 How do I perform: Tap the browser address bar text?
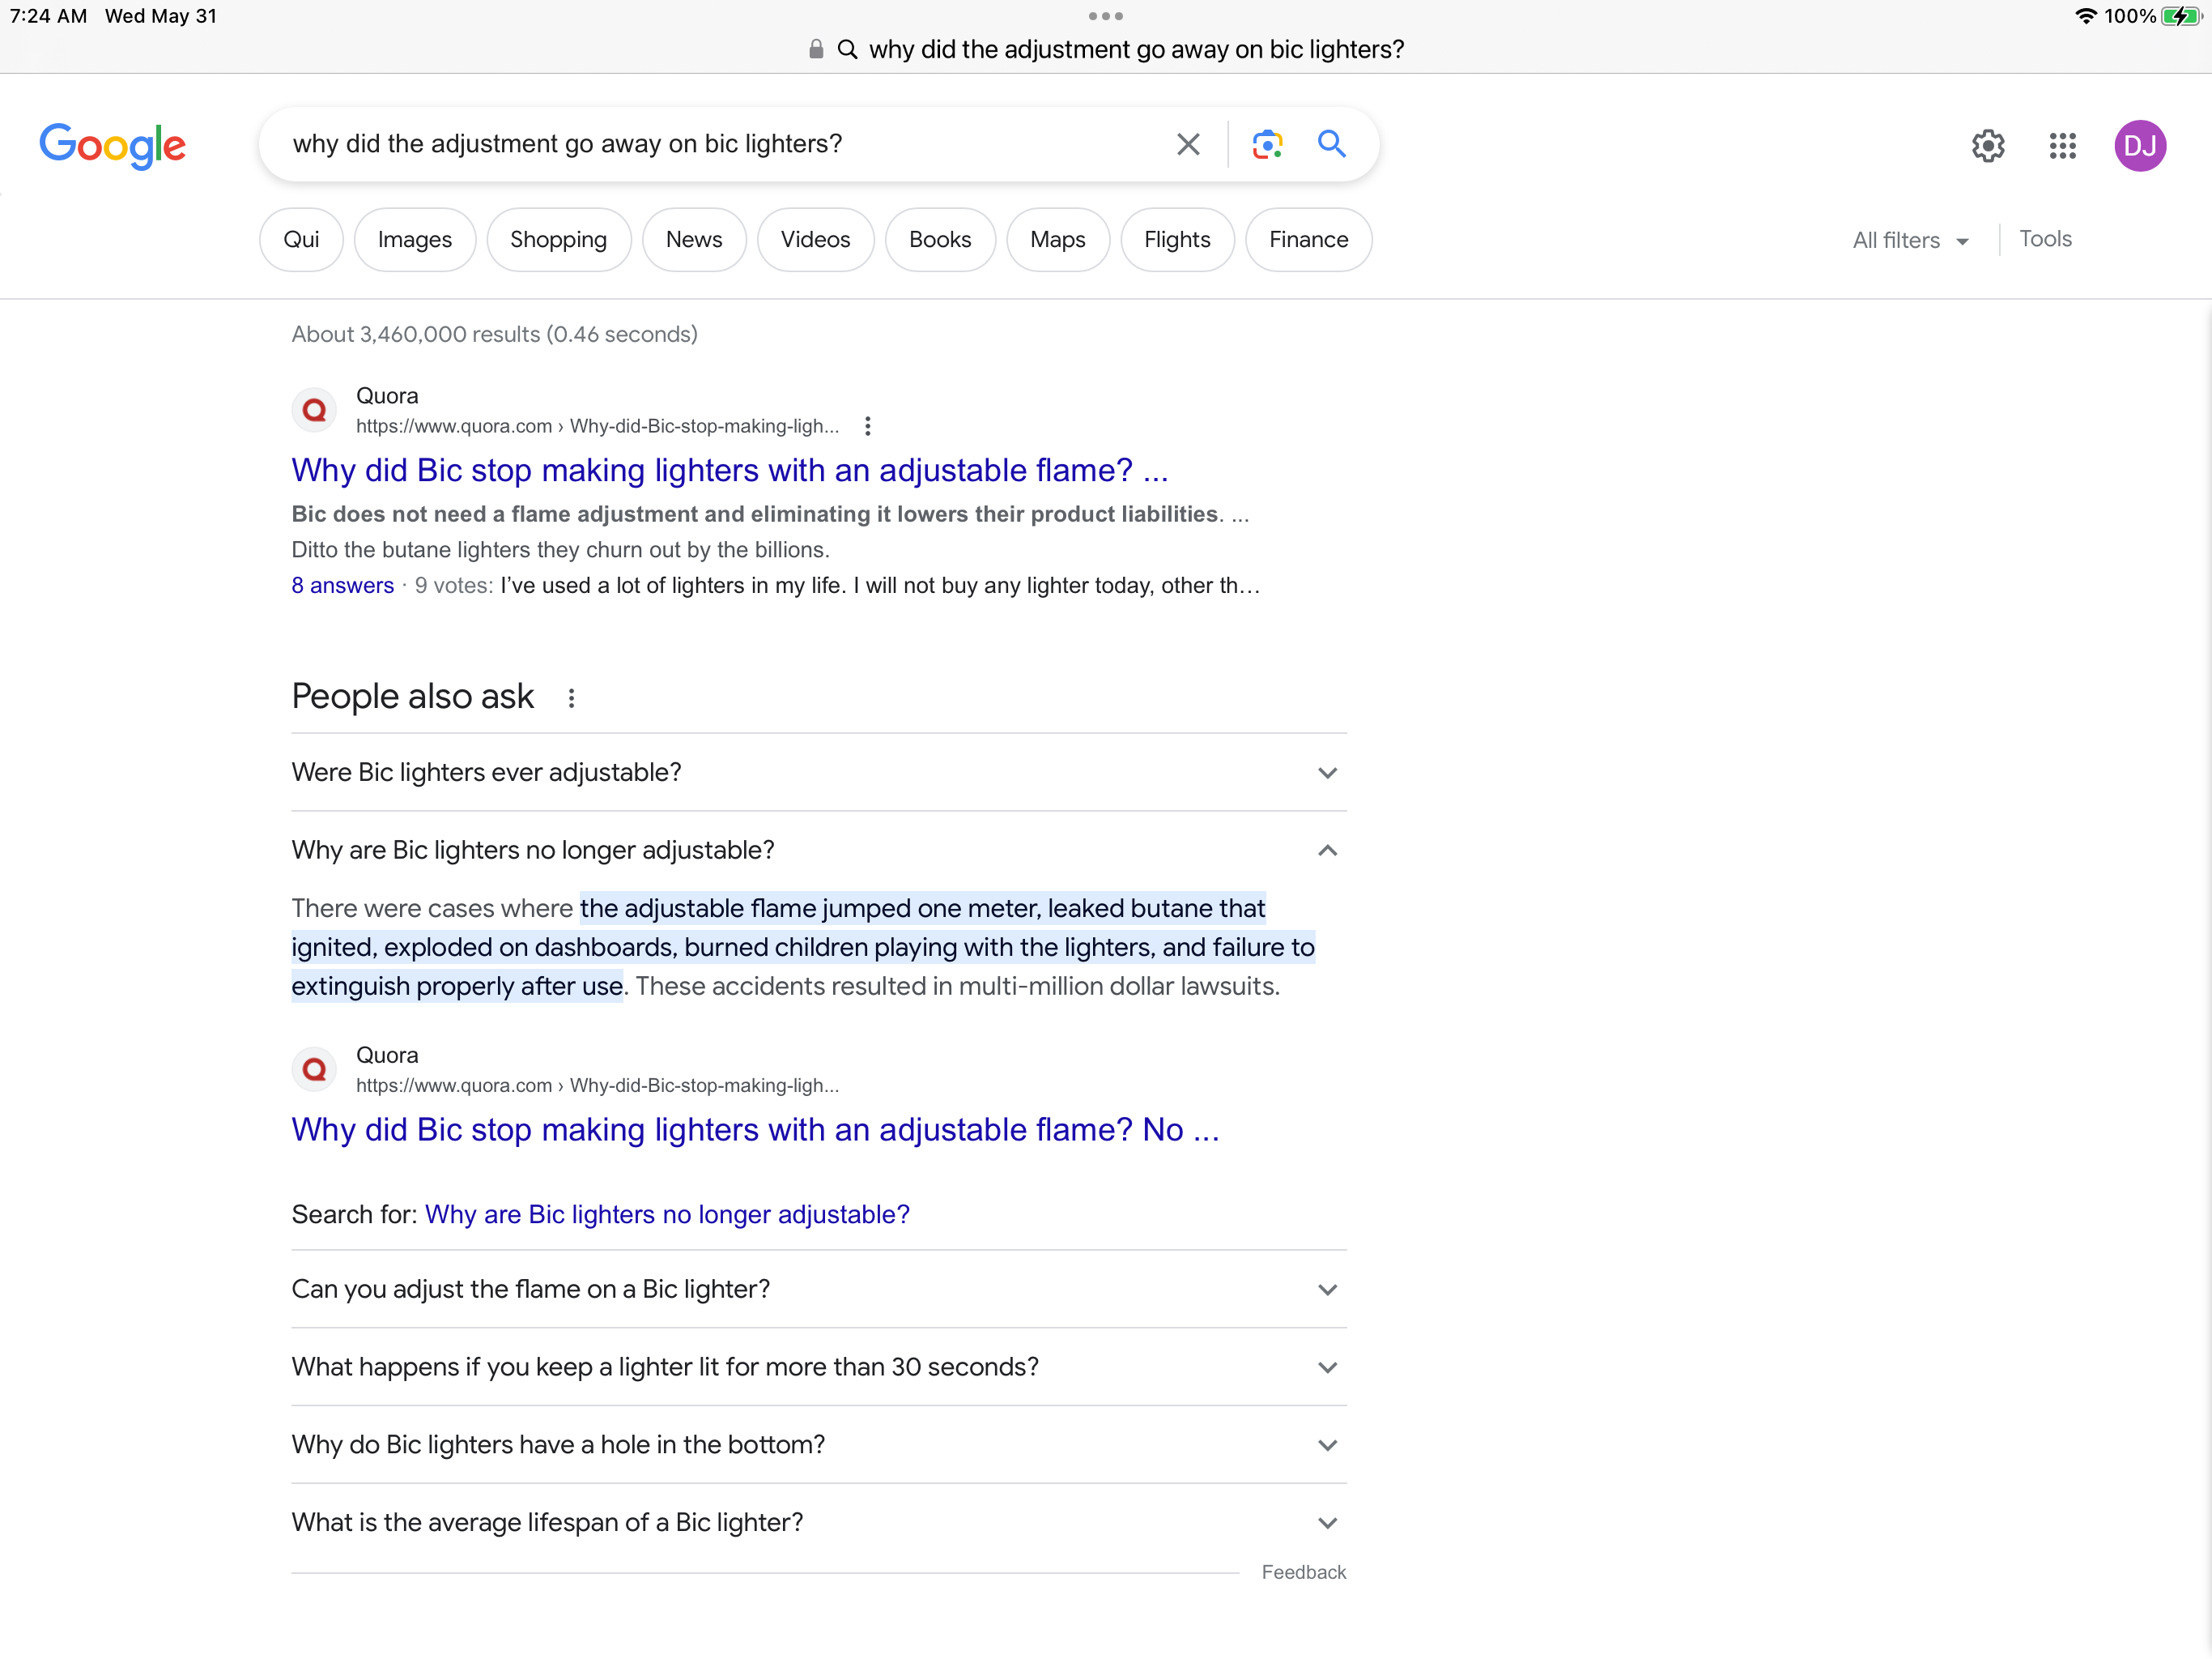point(1137,49)
